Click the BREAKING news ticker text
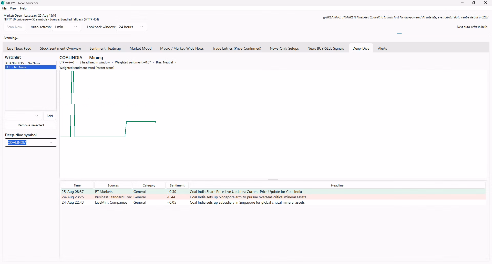Viewport: 492px width, 264px height. click(405, 17)
